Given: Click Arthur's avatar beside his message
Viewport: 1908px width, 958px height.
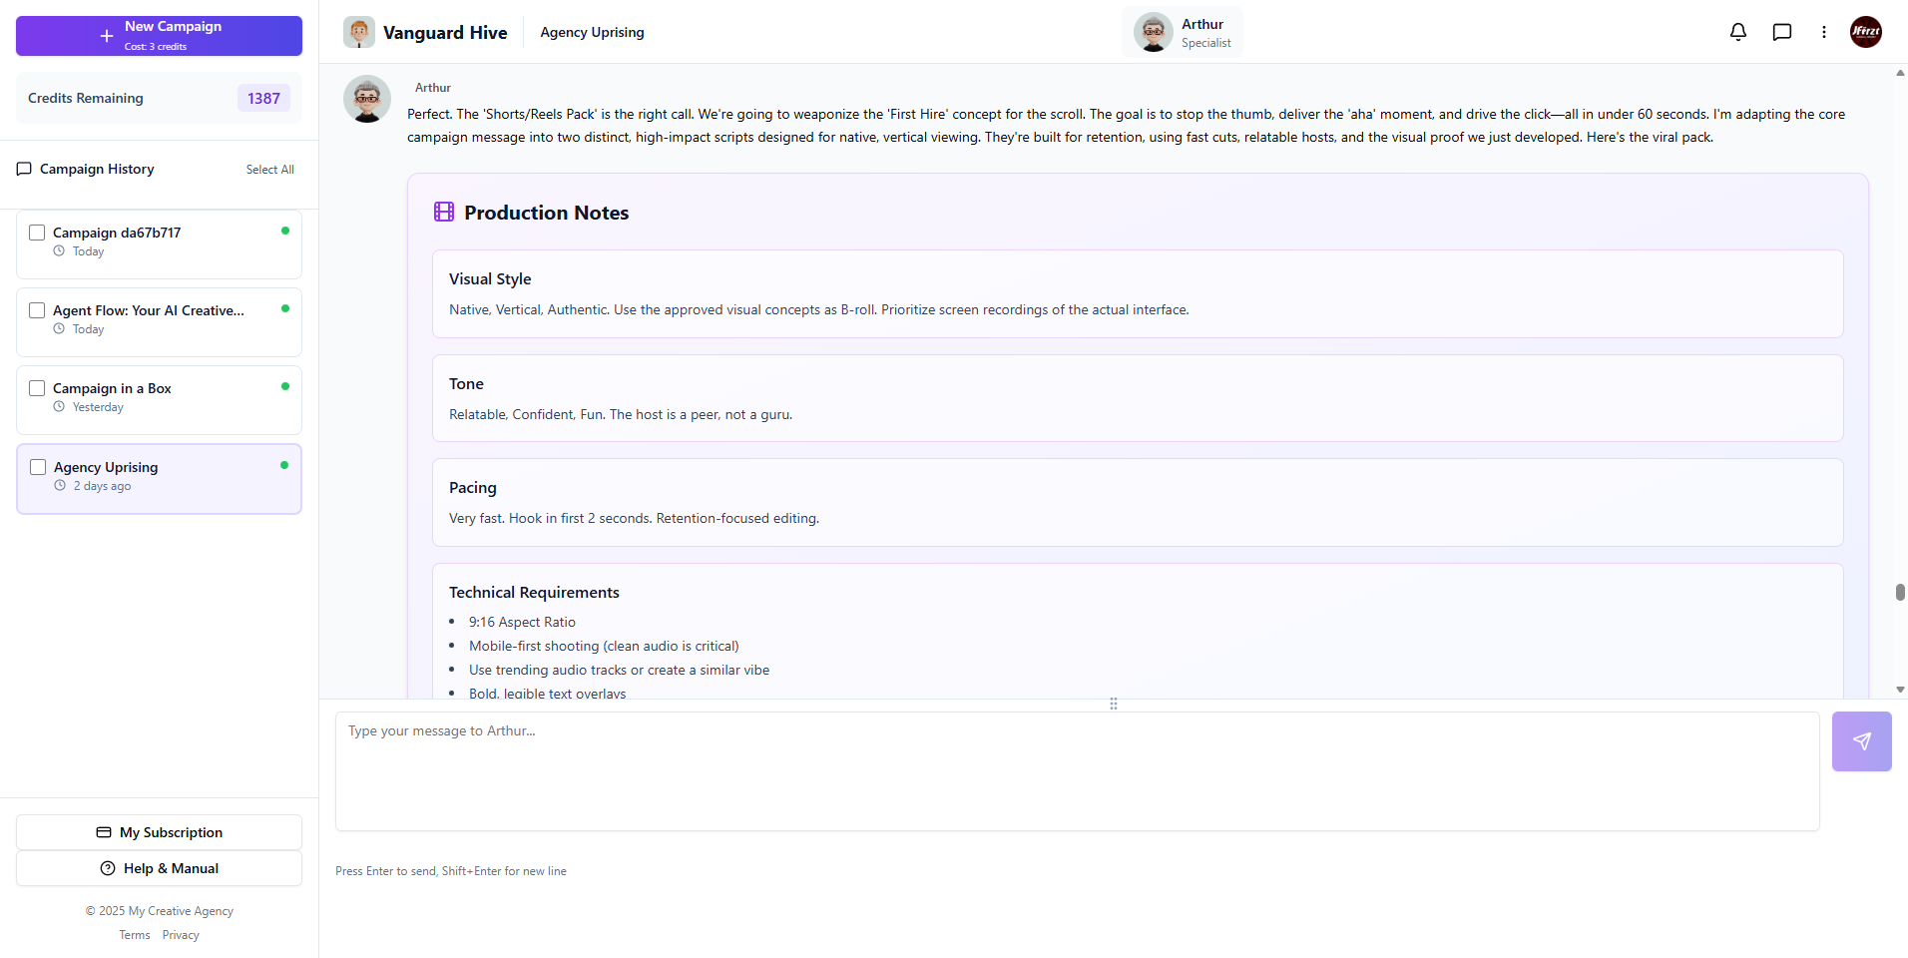Looking at the screenshot, I should [366, 99].
